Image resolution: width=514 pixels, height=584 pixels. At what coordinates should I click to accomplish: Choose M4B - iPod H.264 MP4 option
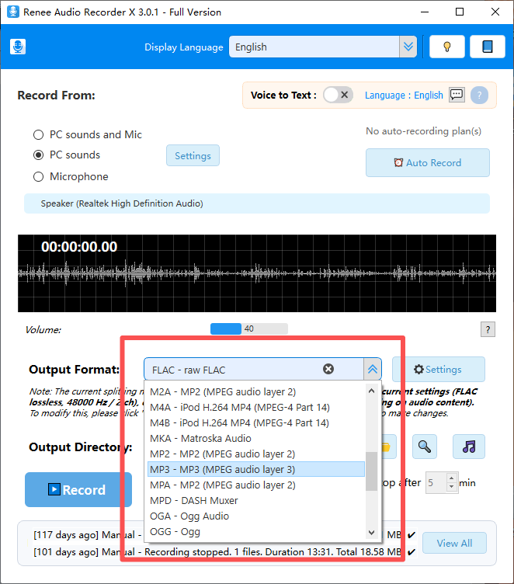256,423
